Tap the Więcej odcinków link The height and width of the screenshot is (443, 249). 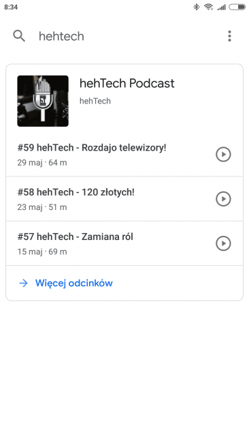[74, 283]
